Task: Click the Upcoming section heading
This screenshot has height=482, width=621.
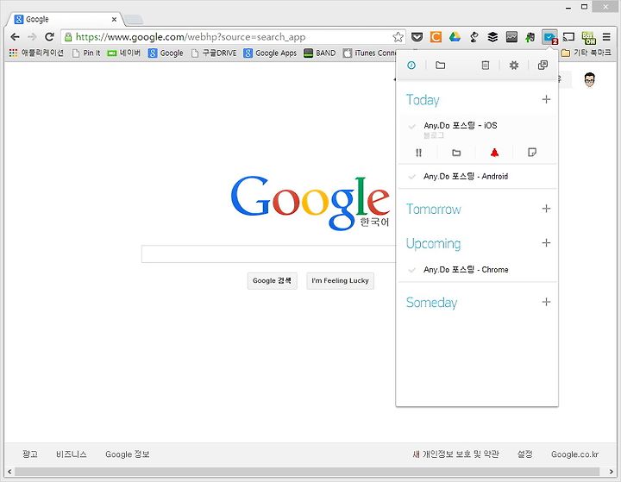Action: click(434, 243)
